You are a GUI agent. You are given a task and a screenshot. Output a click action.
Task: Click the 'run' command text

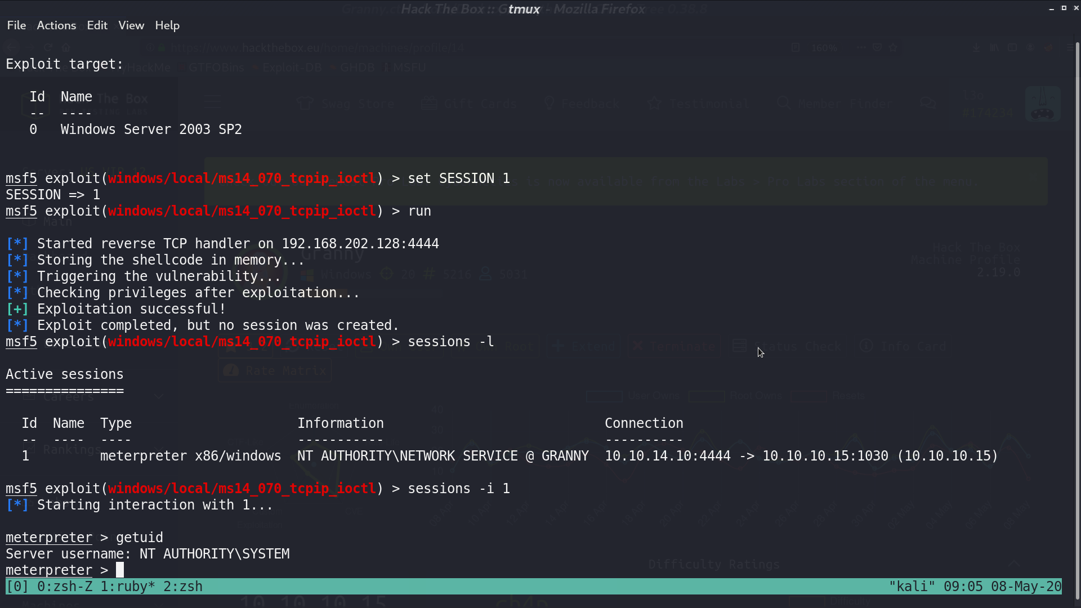419,211
